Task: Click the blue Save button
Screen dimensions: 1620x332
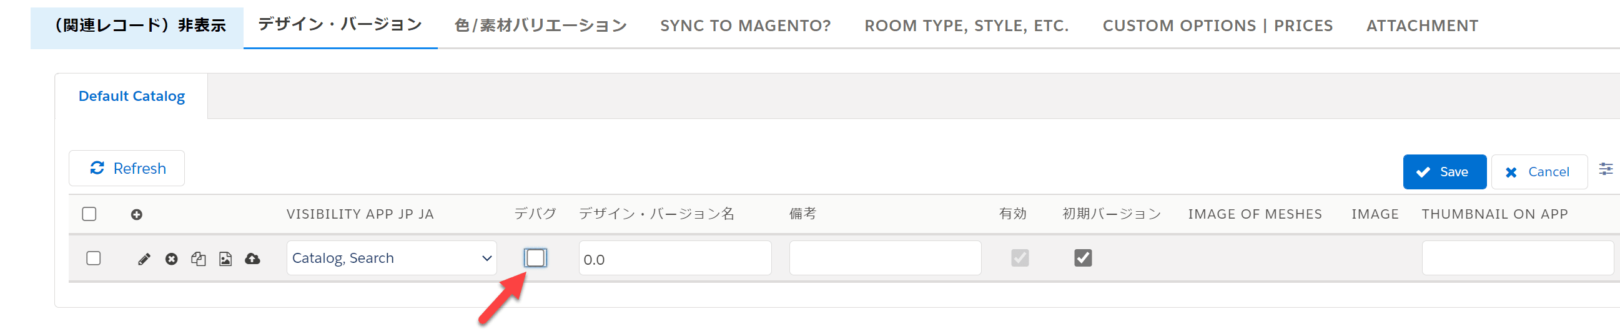Action: pyautogui.click(x=1445, y=172)
